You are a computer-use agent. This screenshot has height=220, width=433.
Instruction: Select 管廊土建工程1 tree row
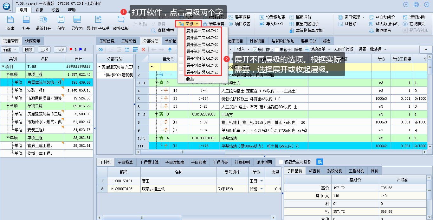(47, 146)
